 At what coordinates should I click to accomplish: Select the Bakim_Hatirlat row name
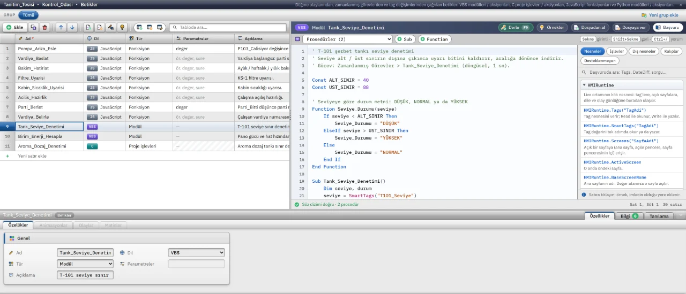coord(33,68)
